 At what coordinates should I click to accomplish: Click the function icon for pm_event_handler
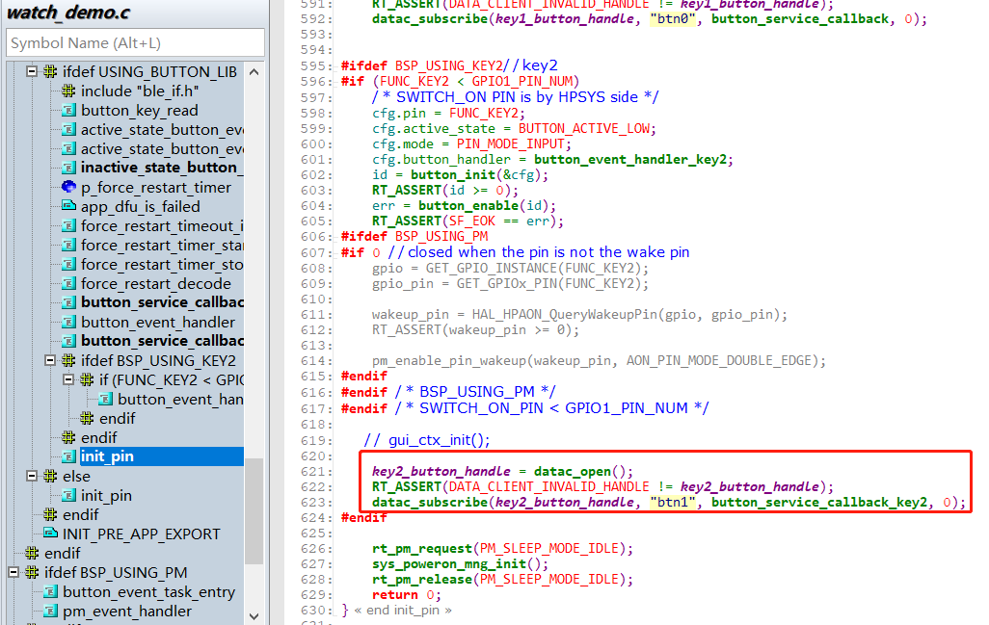(x=50, y=612)
